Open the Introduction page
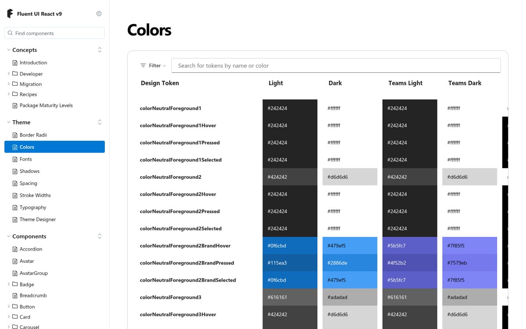526x329 pixels. [x=33, y=63]
